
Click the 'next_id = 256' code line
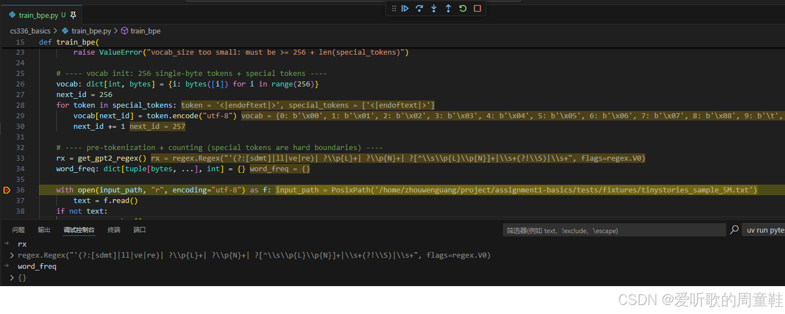click(x=84, y=95)
